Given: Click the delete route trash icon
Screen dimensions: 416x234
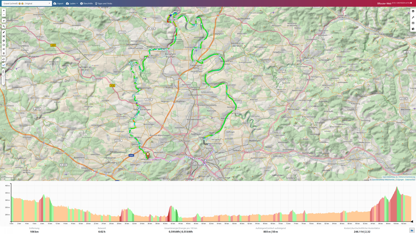Looking at the screenshot, I should coord(4,53).
